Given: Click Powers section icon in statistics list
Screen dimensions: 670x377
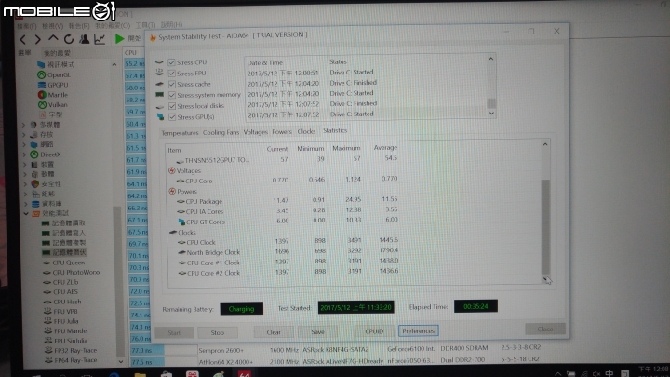Looking at the screenshot, I should (x=172, y=191).
